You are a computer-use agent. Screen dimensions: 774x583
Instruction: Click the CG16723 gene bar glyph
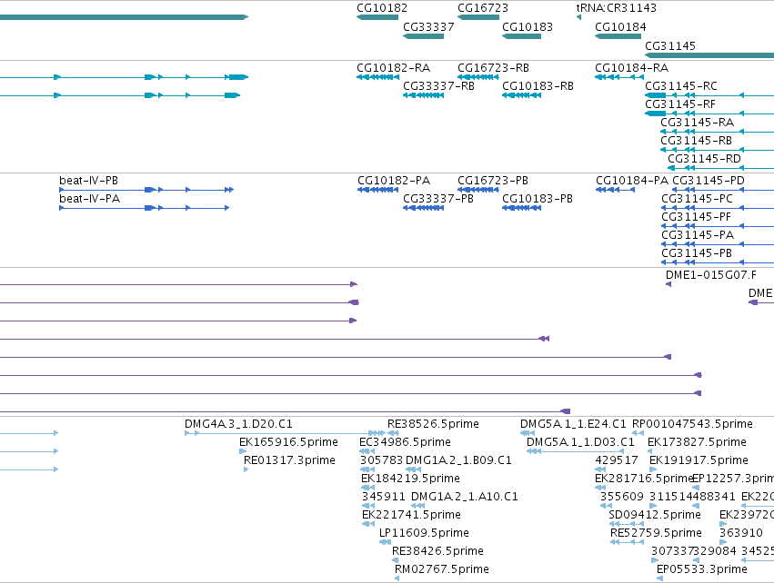tap(477, 17)
